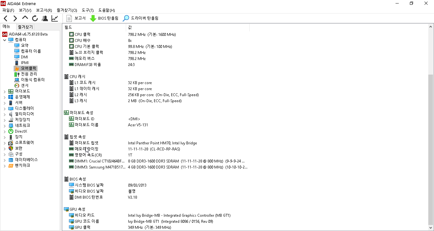Open the 파일(F) menu
Viewport: 434px width, 231px height.
pos(8,10)
